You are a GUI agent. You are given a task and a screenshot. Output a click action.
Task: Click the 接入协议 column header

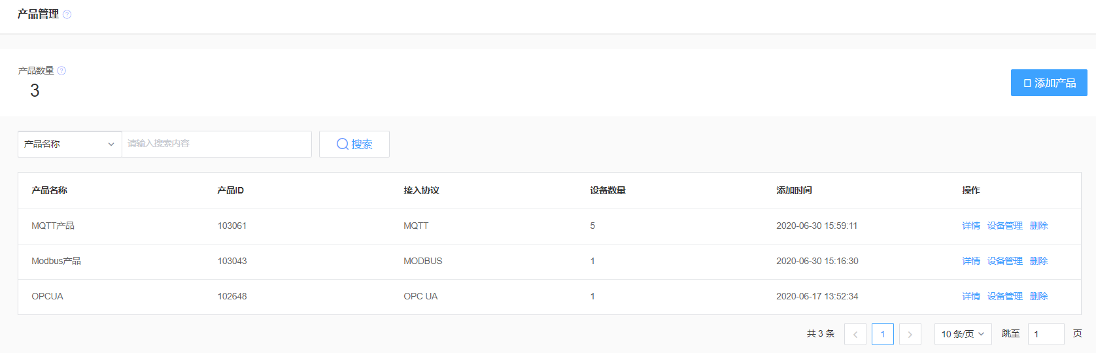pos(422,190)
